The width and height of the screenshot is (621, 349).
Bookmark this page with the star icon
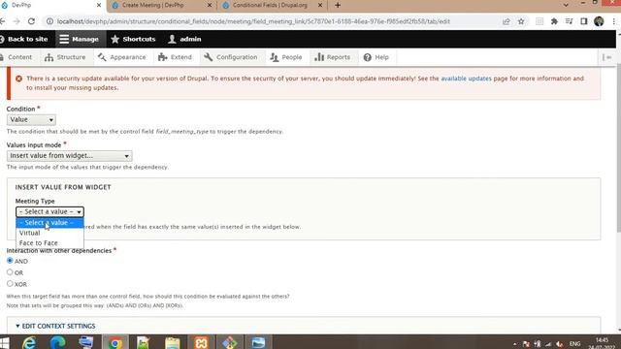pyautogui.click(x=521, y=21)
